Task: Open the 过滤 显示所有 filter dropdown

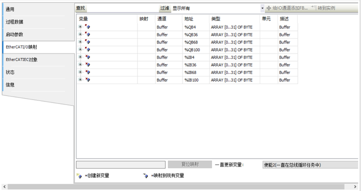Action: coord(262,8)
